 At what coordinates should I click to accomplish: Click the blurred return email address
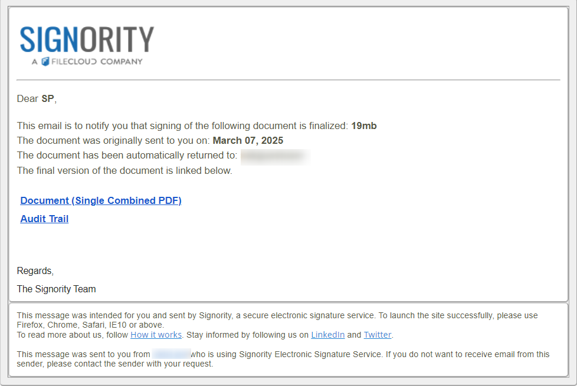[x=274, y=156]
